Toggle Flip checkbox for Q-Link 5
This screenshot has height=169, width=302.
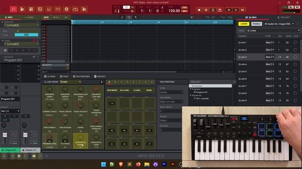[295, 71]
